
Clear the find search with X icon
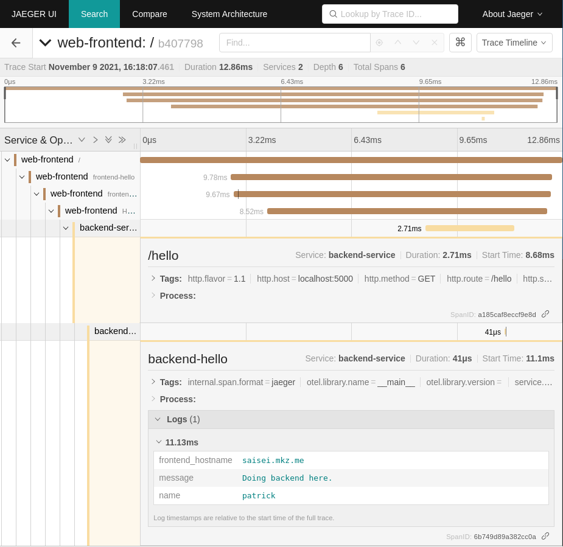[434, 43]
